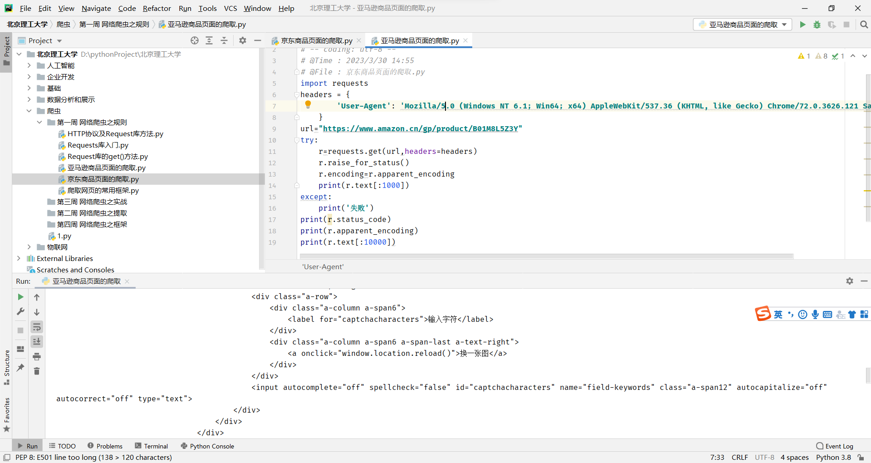Go to next highlighted error arrow
The image size is (871, 463).
pyautogui.click(x=865, y=56)
